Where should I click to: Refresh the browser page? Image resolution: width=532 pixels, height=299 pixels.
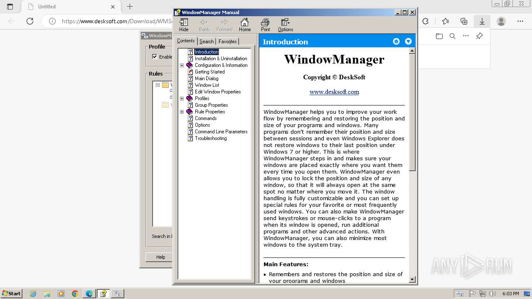[x=30, y=21]
